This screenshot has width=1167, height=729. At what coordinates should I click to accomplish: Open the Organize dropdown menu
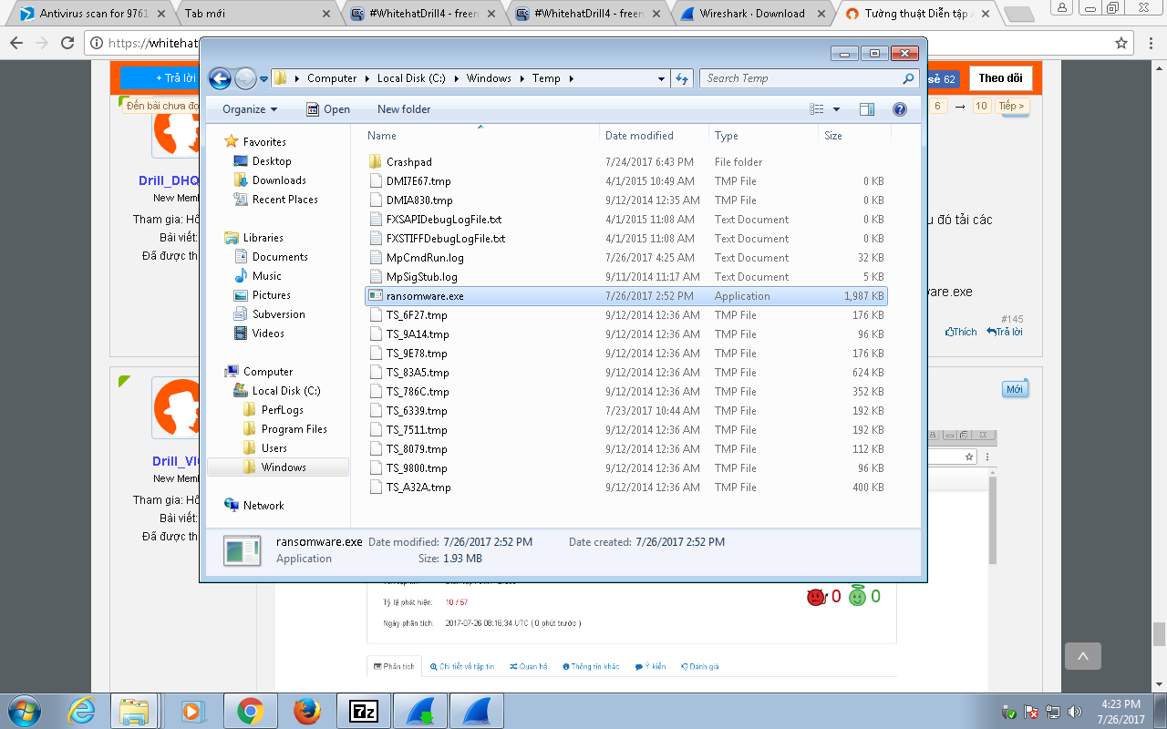[250, 109]
